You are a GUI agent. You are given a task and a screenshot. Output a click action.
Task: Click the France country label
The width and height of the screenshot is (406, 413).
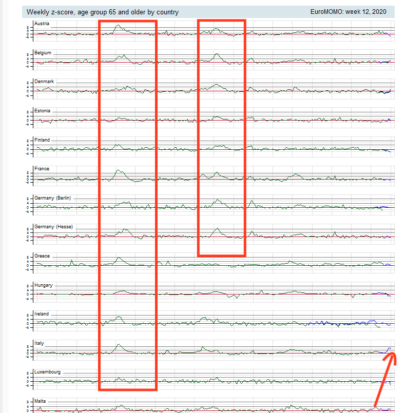[x=42, y=169]
